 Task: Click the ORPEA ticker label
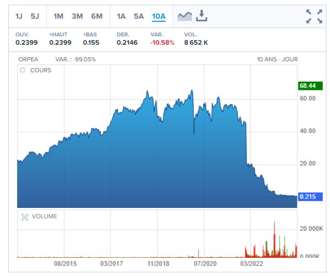tap(29, 59)
